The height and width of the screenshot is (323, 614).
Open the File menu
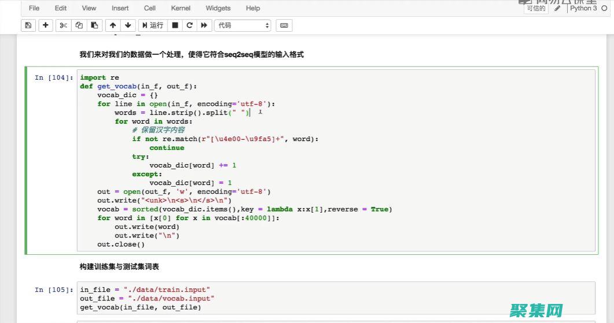(34, 8)
